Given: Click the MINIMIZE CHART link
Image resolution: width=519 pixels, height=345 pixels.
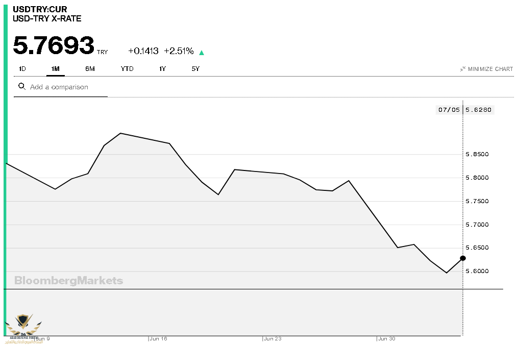Looking at the screenshot, I should (x=490, y=69).
